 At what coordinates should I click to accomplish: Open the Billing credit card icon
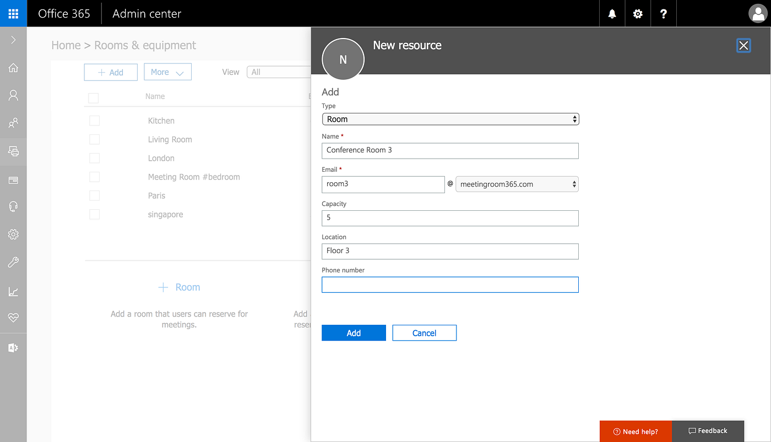[13, 179]
